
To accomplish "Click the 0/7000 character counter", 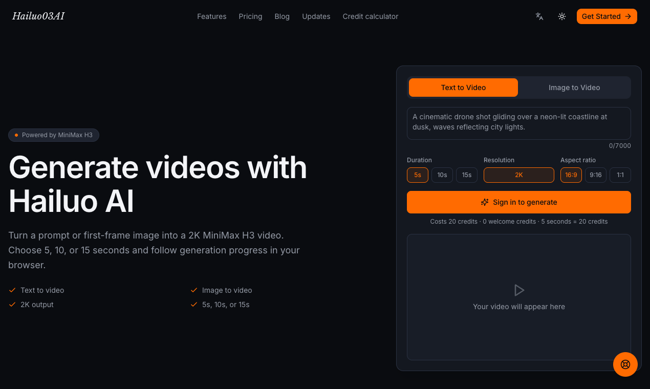I will coord(620,146).
